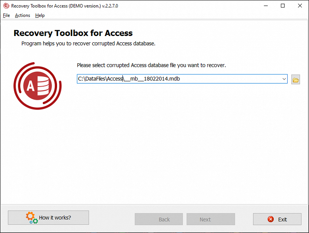Click the orange gear icon on How it works
Viewport: 309px width, 233px height.
point(31,216)
